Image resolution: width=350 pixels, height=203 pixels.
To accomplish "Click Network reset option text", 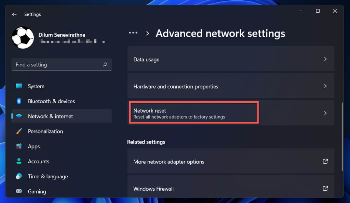I will click(150, 111).
